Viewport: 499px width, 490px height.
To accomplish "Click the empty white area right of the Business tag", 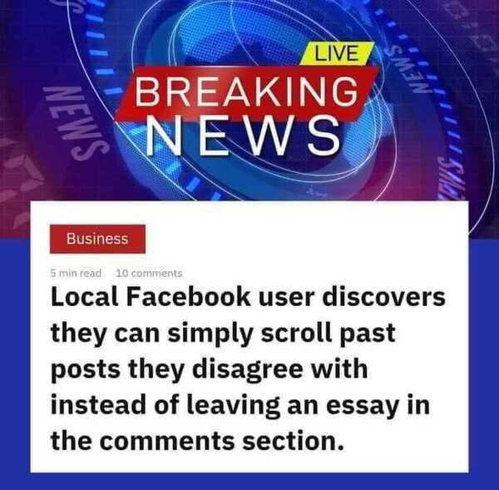I will click(305, 239).
